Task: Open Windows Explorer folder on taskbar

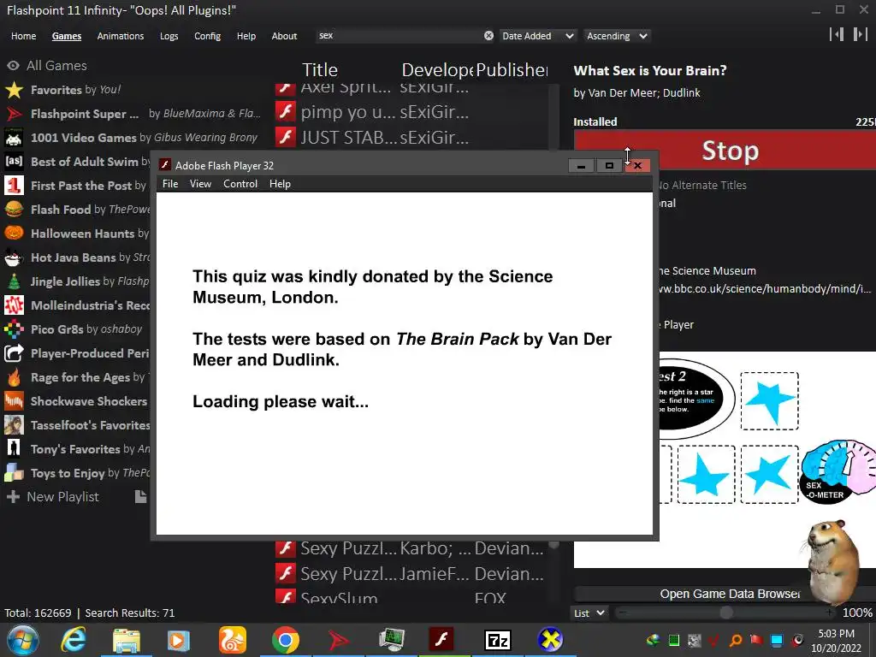Action: coord(127,640)
